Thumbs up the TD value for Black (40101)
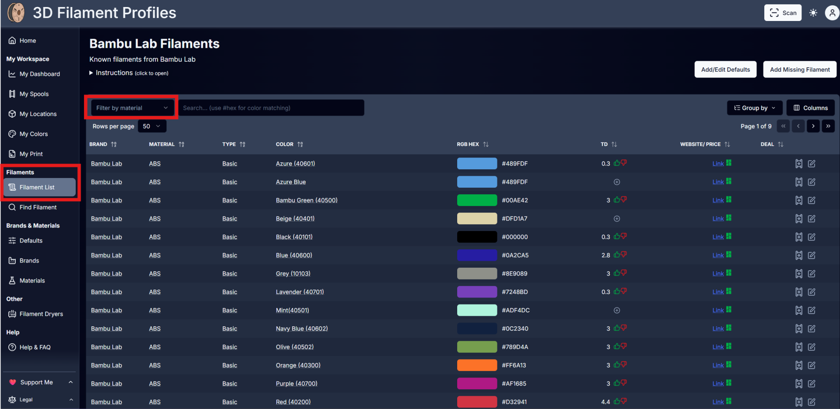Image resolution: width=840 pixels, height=409 pixels. coord(617,237)
